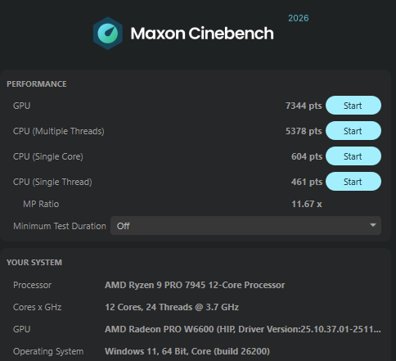Click the Minimum Test Duration label
Viewport: 396px width, 361px height.
(x=60, y=226)
